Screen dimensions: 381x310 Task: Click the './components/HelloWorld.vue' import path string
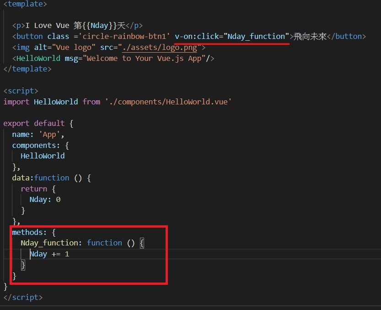click(x=168, y=102)
